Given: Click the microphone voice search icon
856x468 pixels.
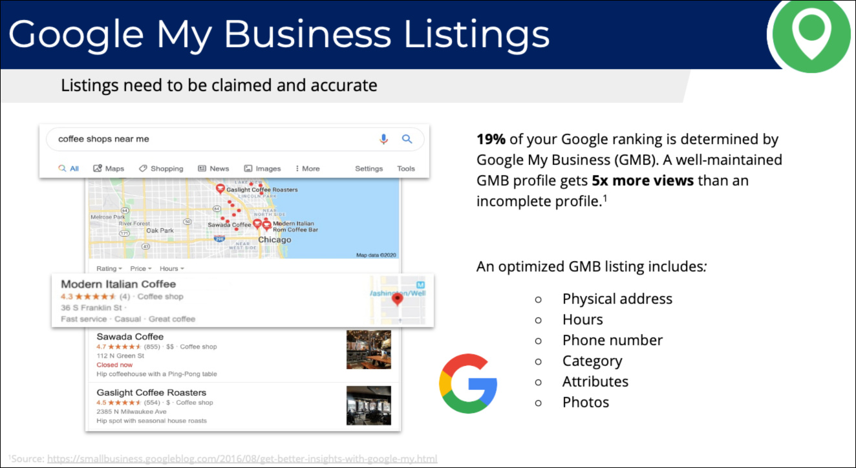Looking at the screenshot, I should pyautogui.click(x=383, y=139).
